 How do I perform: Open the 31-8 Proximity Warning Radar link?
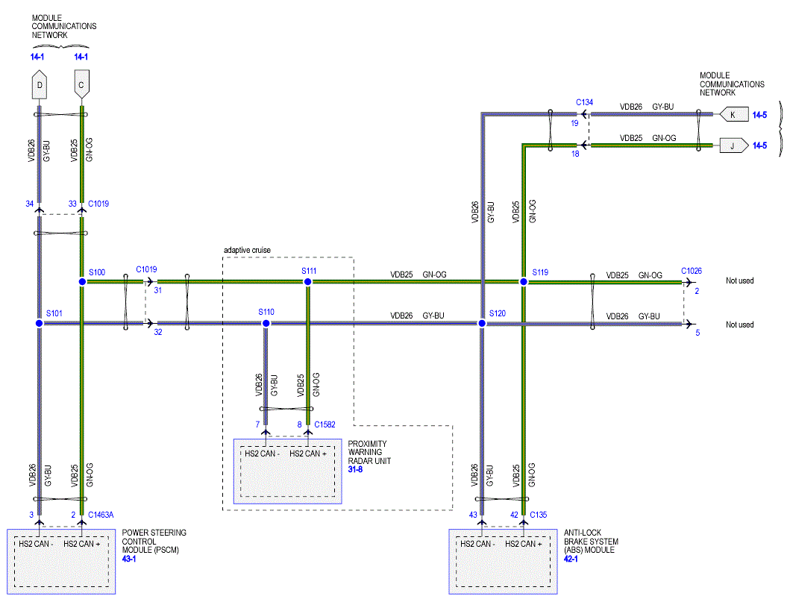point(357,469)
